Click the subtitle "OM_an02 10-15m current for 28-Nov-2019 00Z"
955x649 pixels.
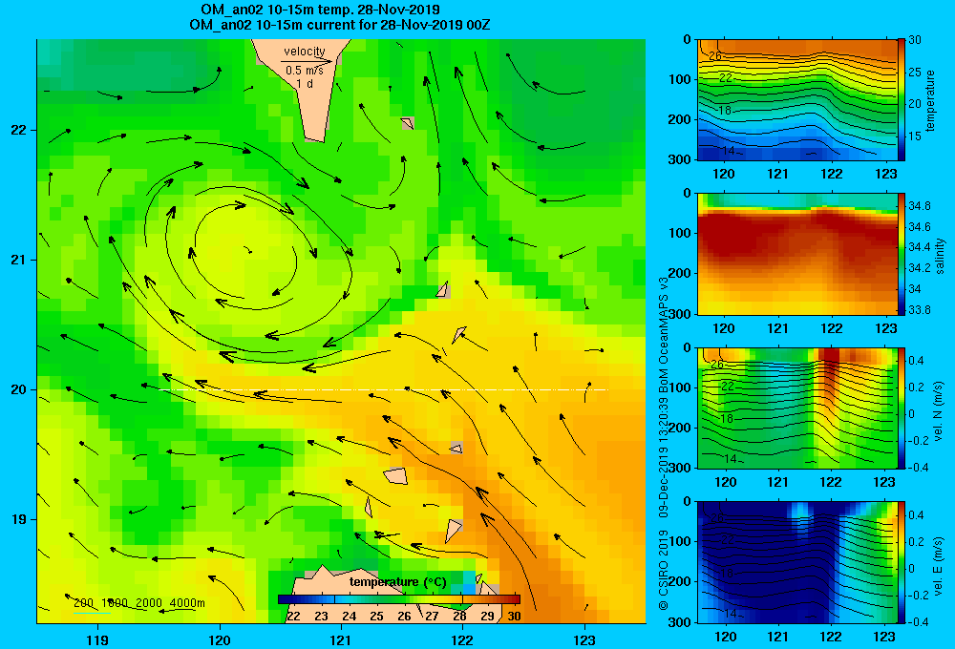(340, 25)
